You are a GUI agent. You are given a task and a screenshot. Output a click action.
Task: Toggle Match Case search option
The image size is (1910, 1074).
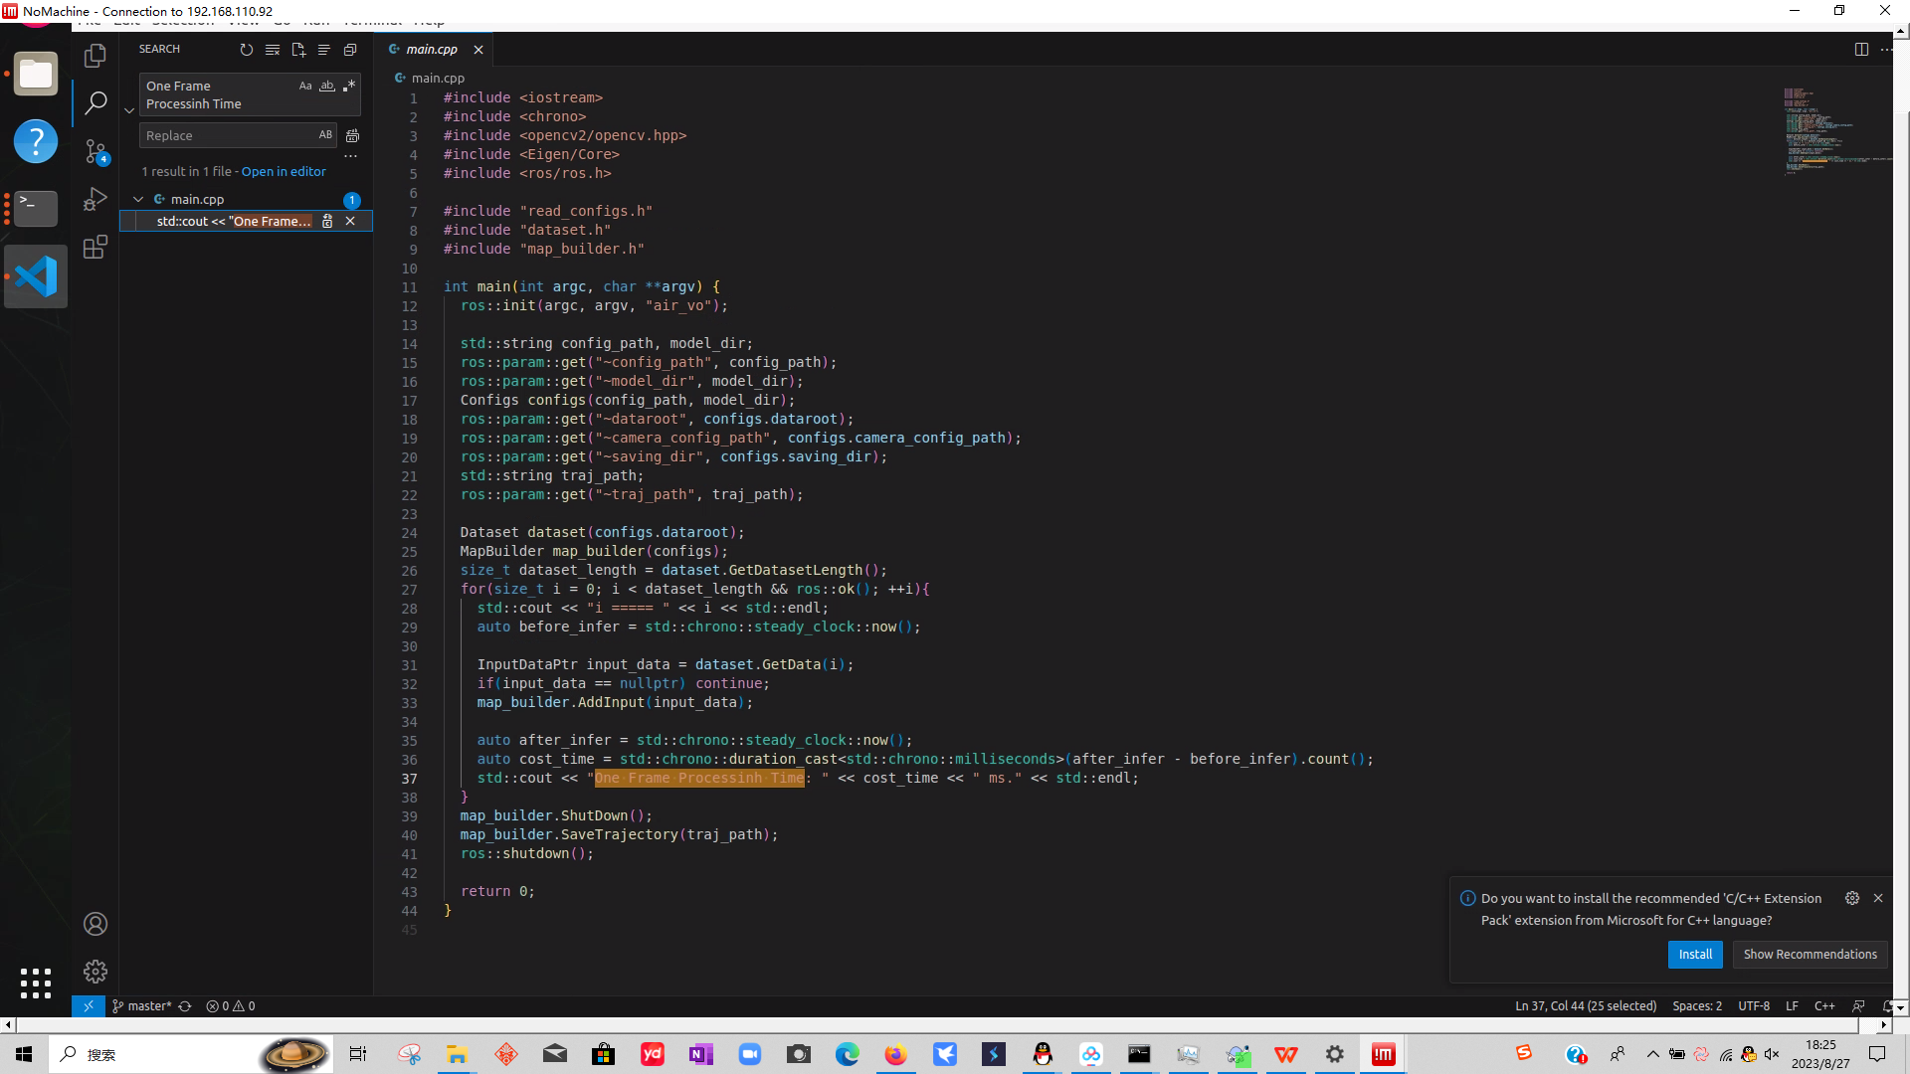pos(305,87)
